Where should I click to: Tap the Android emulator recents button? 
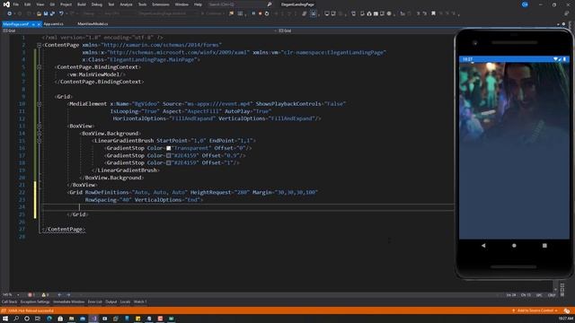coord(544,245)
